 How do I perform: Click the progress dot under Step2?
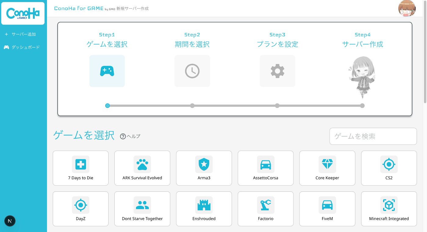[x=192, y=105]
